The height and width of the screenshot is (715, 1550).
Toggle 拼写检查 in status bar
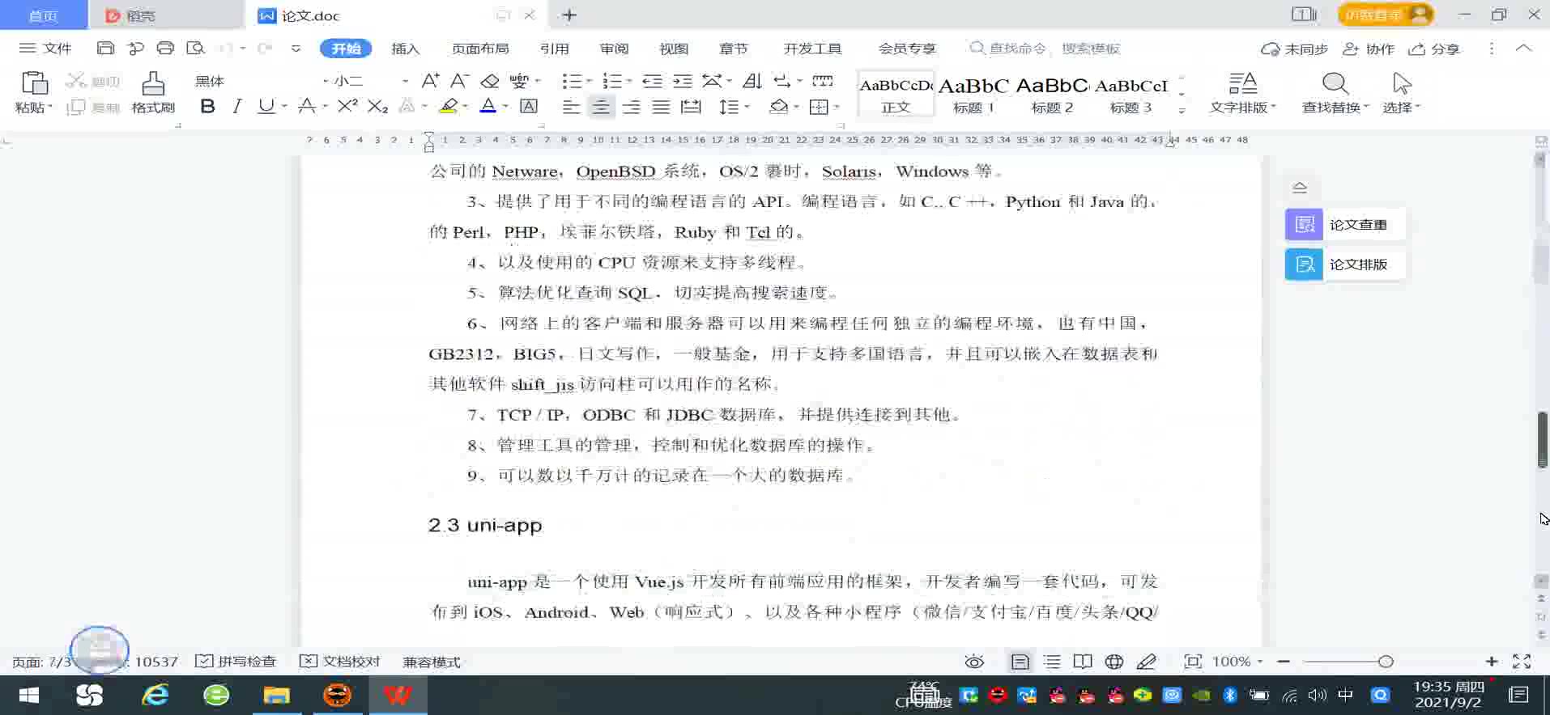[236, 662]
